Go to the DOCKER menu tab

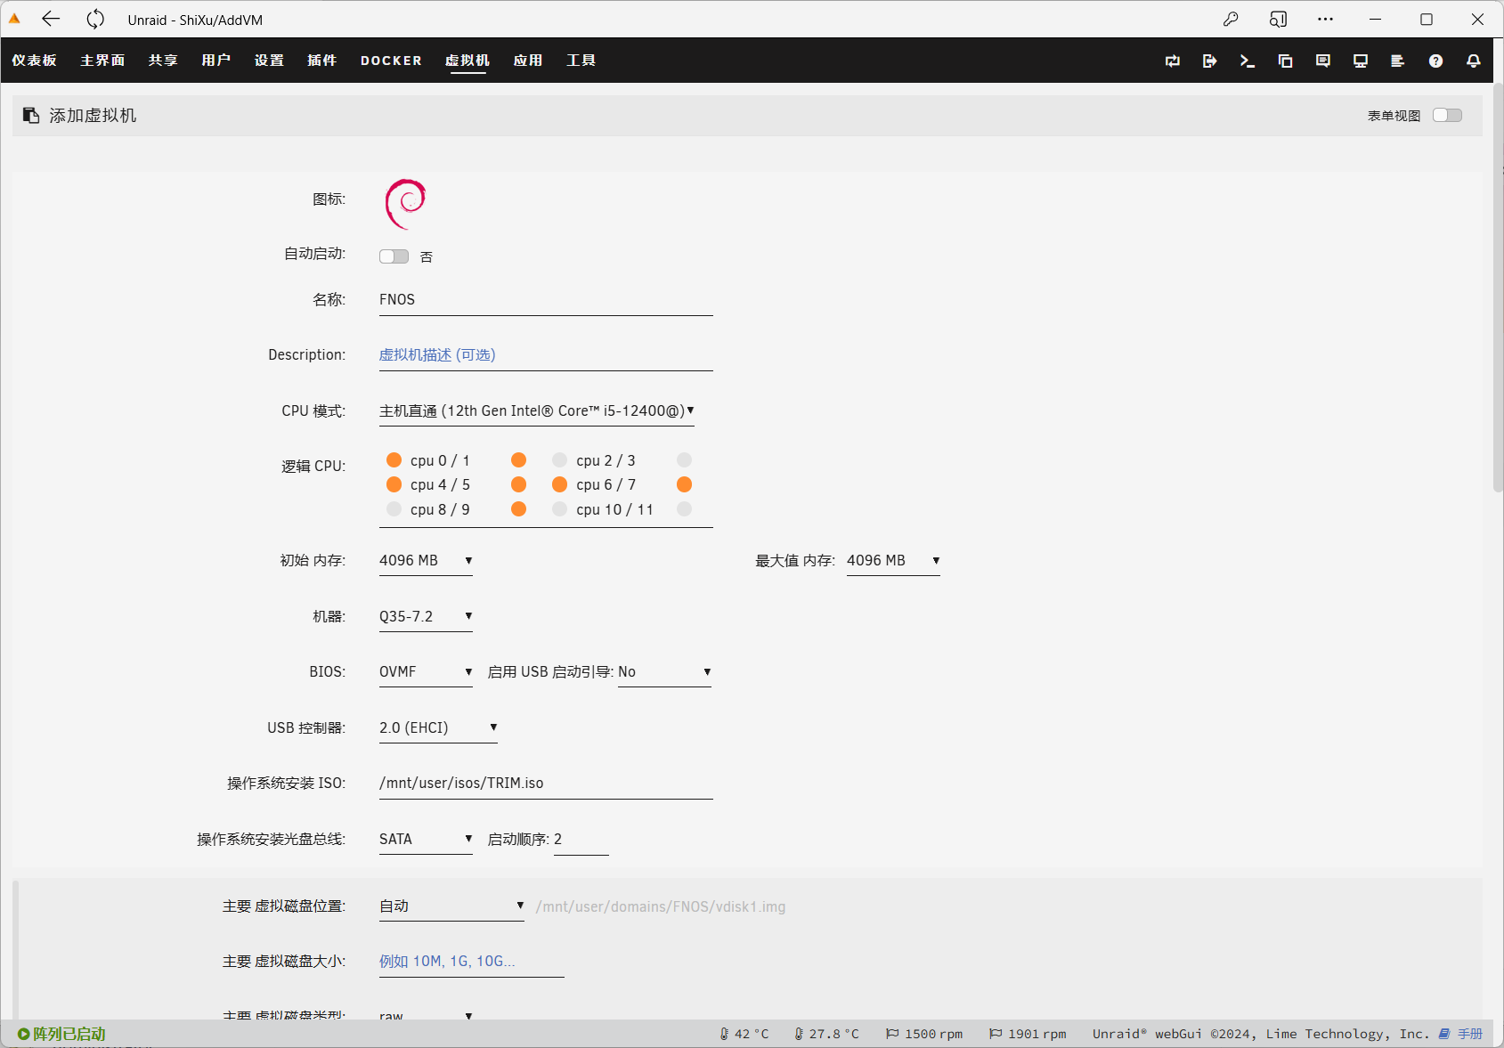tap(391, 61)
